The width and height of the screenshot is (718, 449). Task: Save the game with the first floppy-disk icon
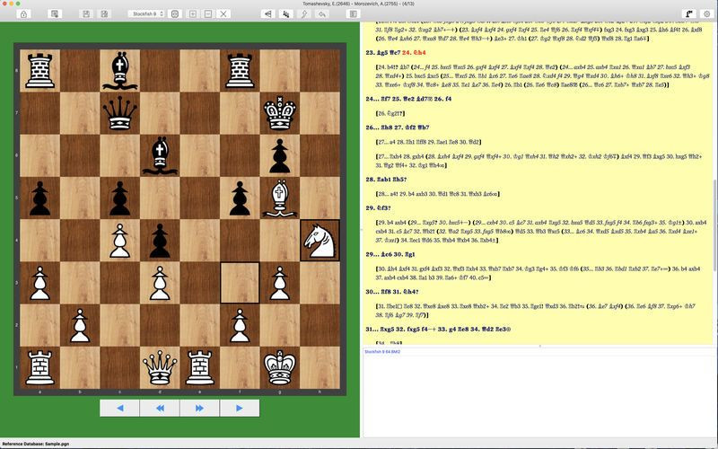(86, 14)
